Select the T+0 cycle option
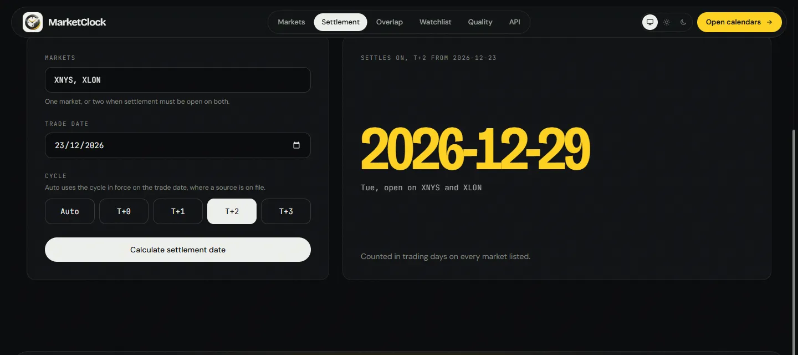Viewport: 798px width, 355px height. tap(124, 211)
